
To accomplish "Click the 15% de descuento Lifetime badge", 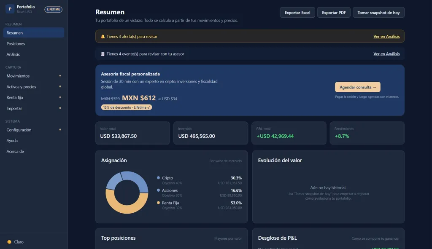I will pos(127,107).
